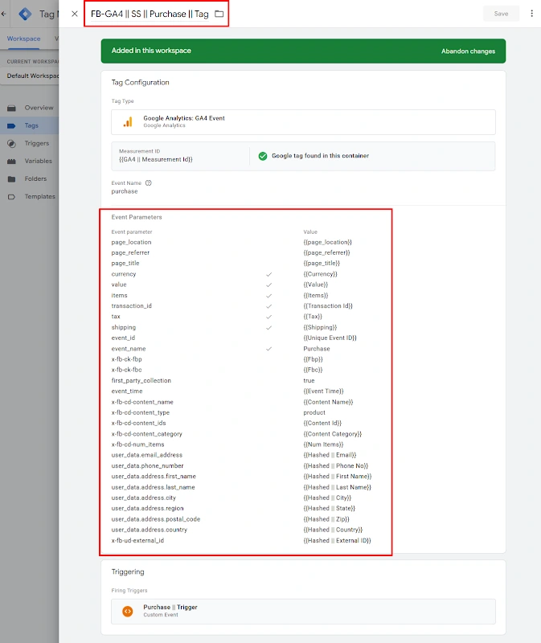Click the green check beside Google tag found

click(x=263, y=156)
